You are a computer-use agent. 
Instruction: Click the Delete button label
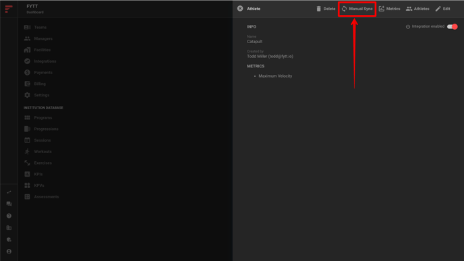point(329,9)
